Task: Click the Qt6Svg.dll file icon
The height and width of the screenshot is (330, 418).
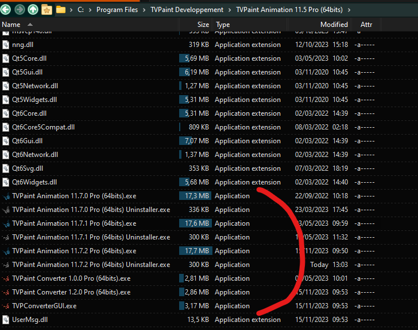Action: click(x=6, y=168)
